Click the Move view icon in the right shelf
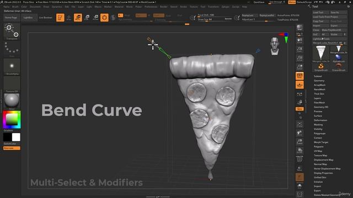This screenshot has height=198, width=353. 299,133
